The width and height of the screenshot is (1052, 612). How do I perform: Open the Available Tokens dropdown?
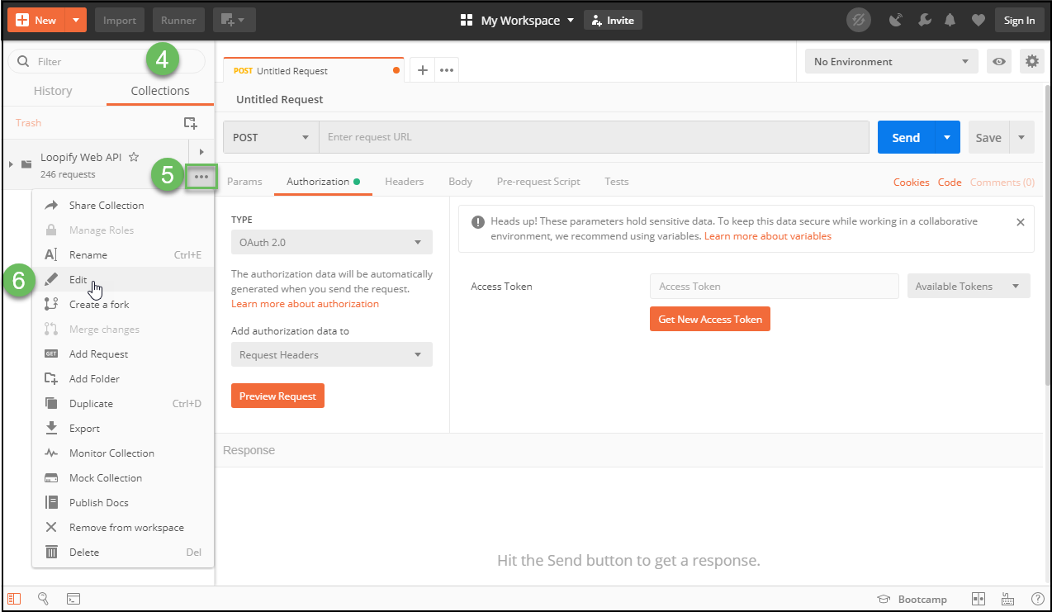[969, 286]
